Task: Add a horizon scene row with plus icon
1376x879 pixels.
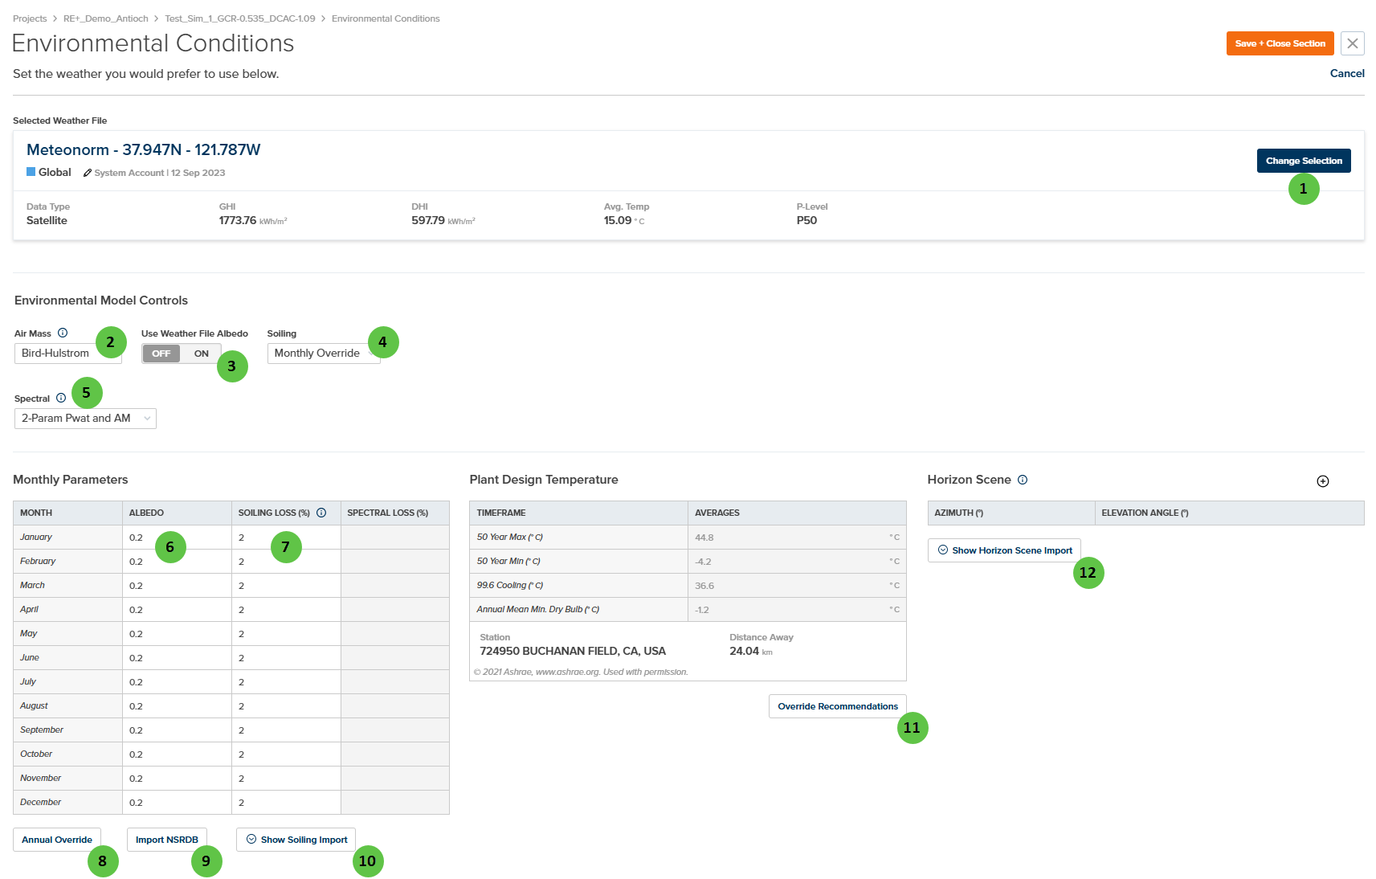Action: [x=1323, y=481]
